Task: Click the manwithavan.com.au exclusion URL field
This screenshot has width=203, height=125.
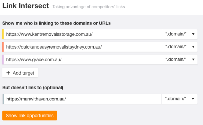Action: [82, 99]
